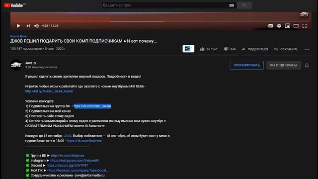Click СОХРАНИТЬ to save the video

286,49
